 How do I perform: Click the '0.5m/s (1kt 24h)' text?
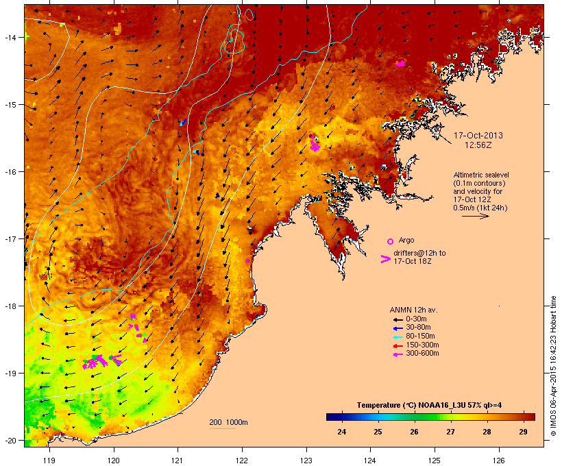[480, 208]
